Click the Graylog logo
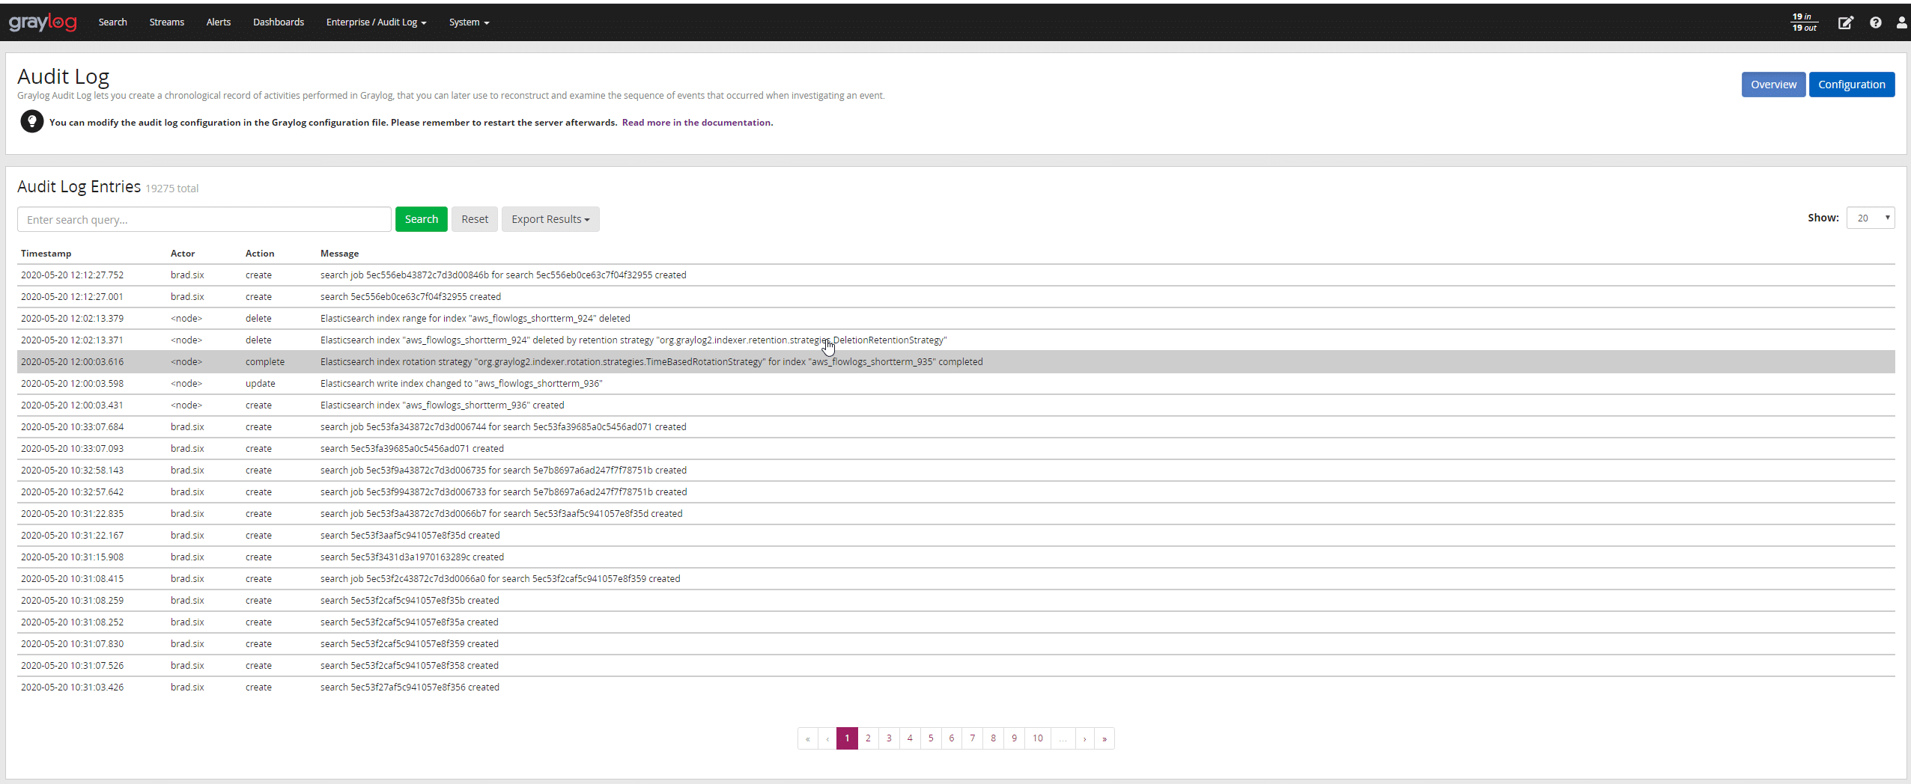Image resolution: width=1911 pixels, height=784 pixels. (43, 22)
